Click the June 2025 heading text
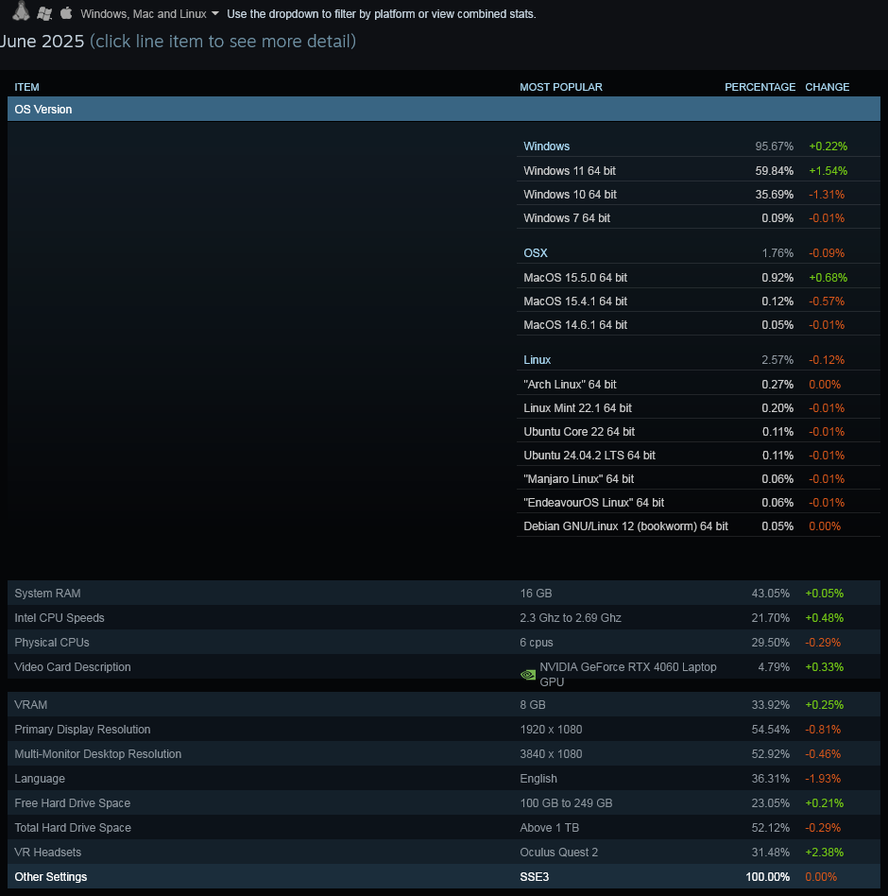The image size is (888, 896). 42,42
